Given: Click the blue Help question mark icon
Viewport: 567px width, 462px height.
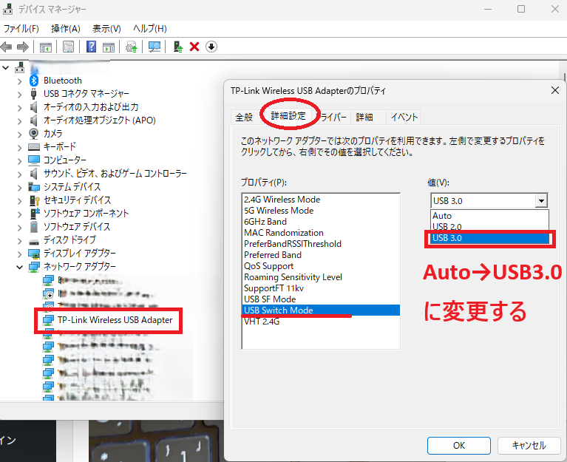Looking at the screenshot, I should [x=91, y=47].
